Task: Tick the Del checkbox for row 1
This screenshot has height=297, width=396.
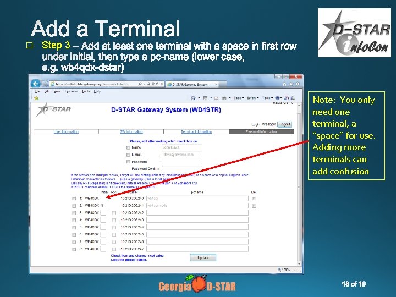Action: pos(254,199)
